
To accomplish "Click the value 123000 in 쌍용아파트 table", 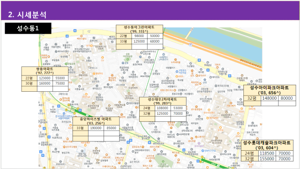I will point(45,78).
